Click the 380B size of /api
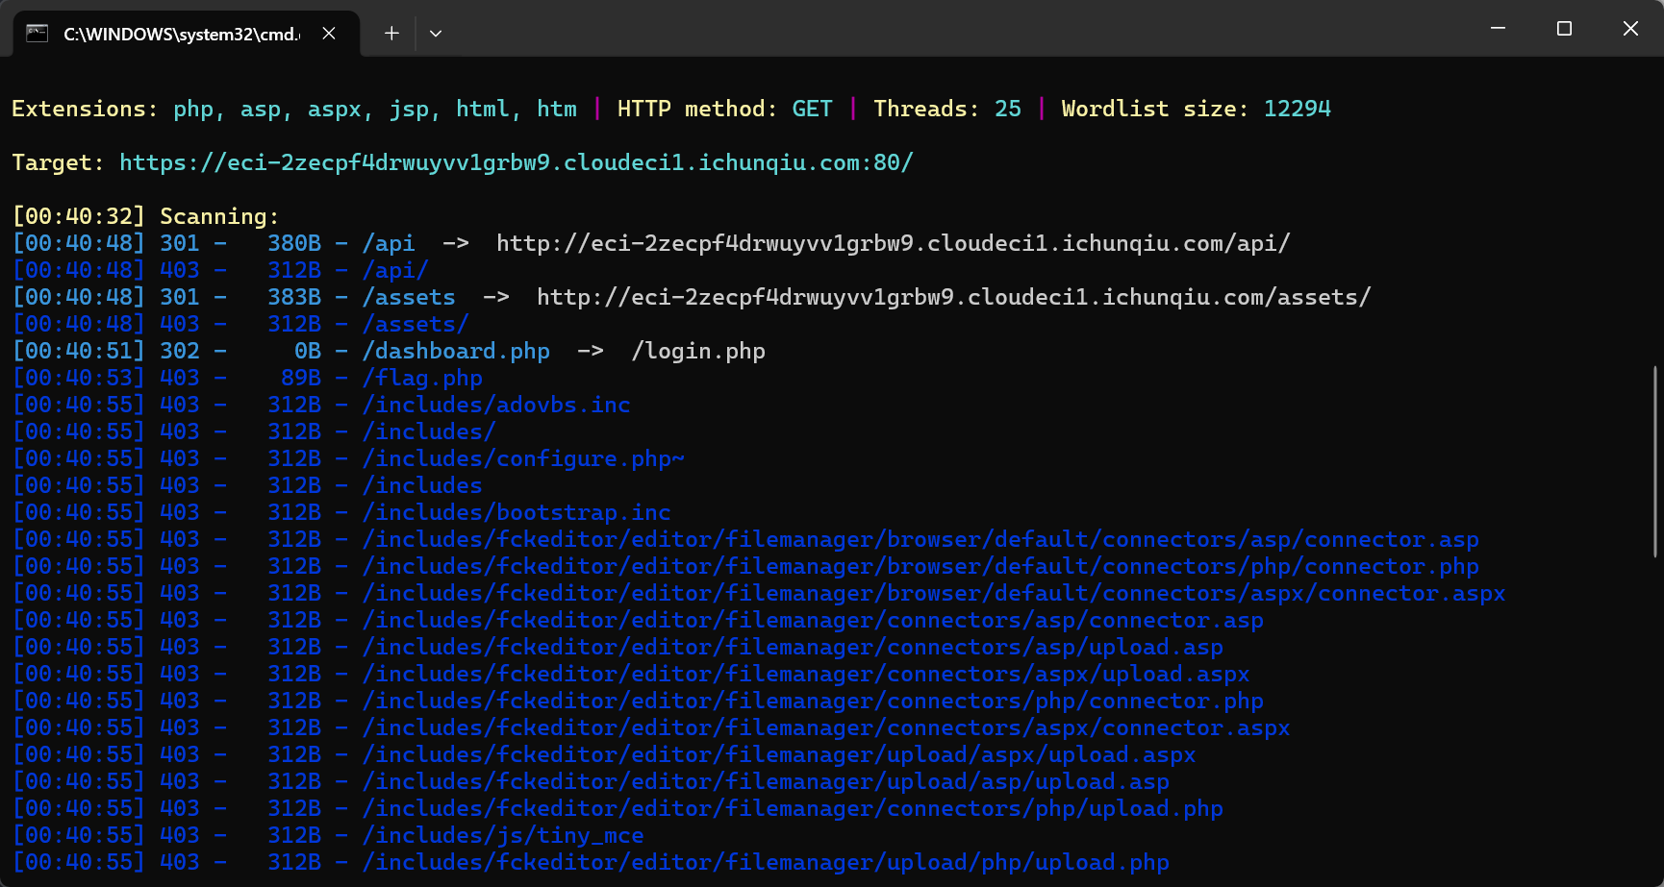 (294, 243)
